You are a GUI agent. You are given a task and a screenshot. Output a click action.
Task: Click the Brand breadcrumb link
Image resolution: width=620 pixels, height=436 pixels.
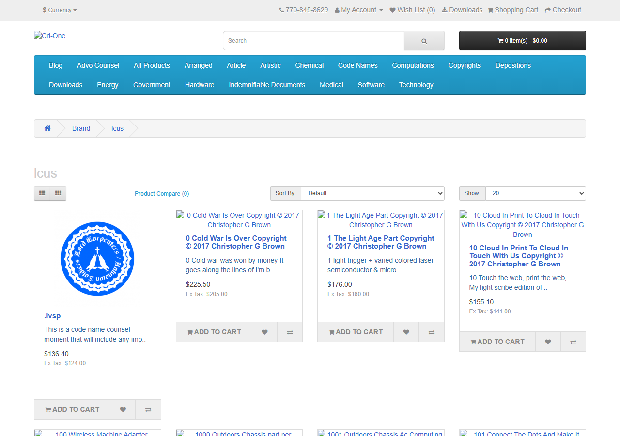click(x=81, y=128)
